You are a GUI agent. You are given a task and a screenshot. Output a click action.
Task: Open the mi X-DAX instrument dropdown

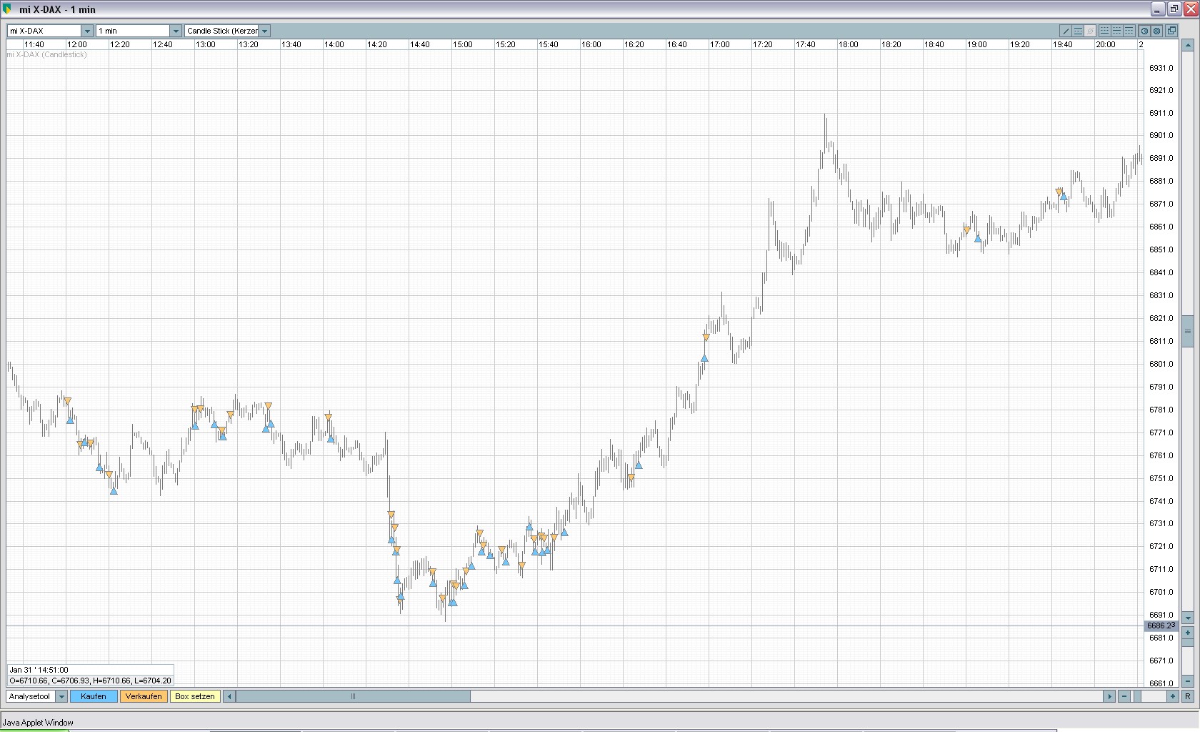coord(86,31)
